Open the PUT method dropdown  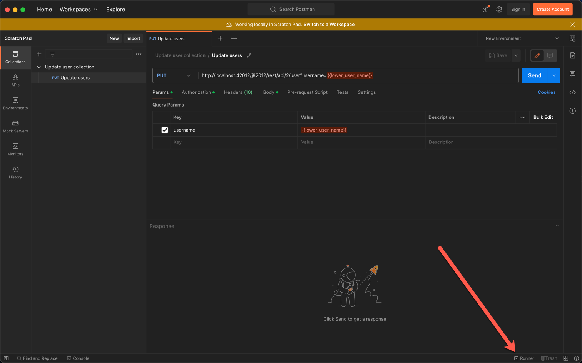tap(174, 75)
